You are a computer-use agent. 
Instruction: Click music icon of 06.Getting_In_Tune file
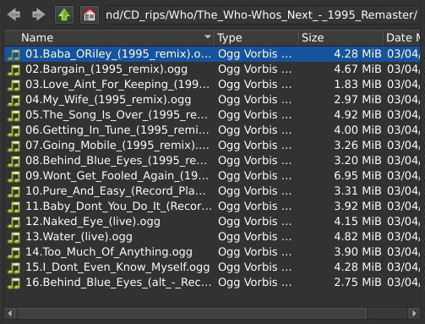pos(14,130)
